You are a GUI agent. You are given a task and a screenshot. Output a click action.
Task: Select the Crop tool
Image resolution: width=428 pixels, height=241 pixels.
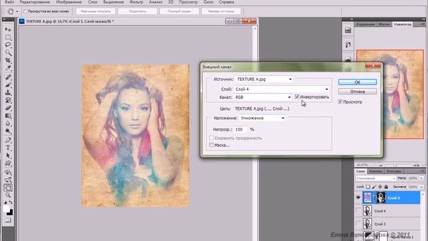pos(8,60)
